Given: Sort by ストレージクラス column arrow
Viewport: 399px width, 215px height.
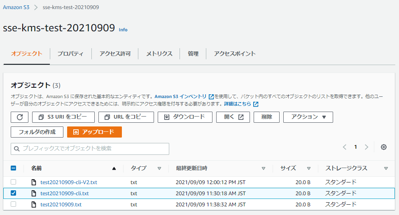Looking at the screenshot, I should click(386, 168).
